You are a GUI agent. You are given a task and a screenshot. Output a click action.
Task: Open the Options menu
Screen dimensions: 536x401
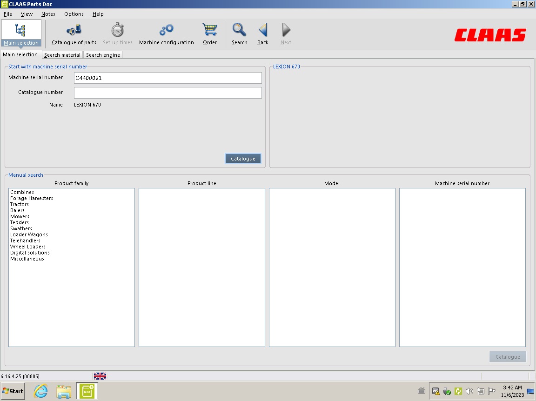click(74, 14)
